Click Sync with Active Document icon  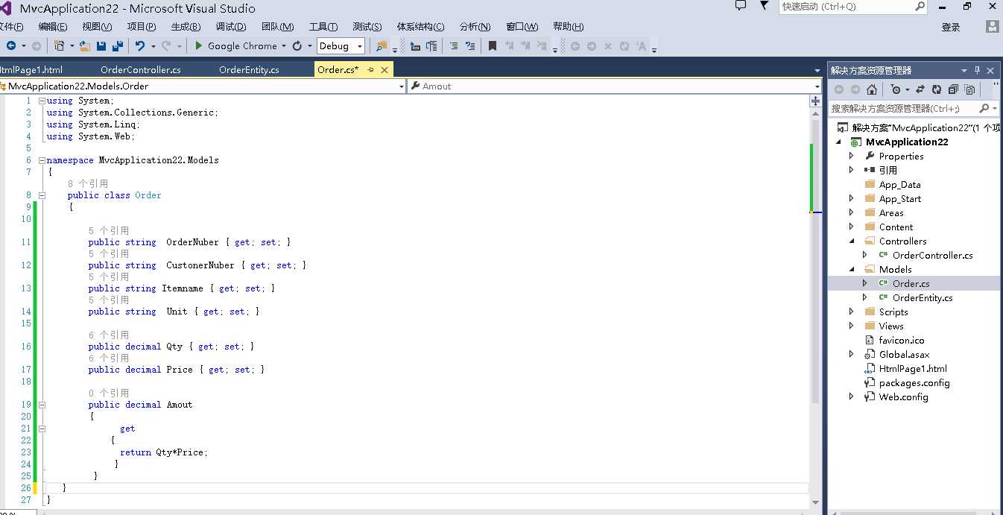coord(920,89)
